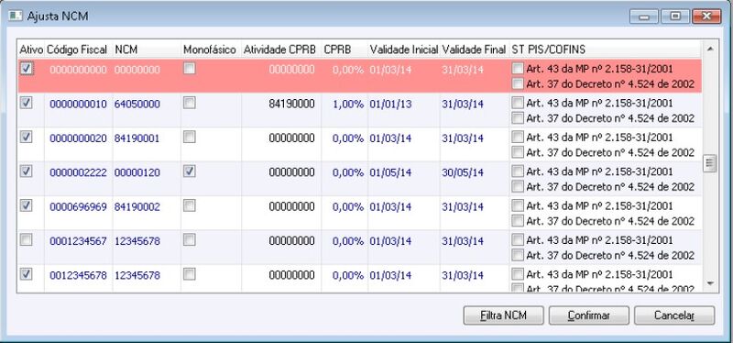Select Código Fiscal cell 0012345678
The width and height of the screenshot is (733, 343).
[78, 276]
